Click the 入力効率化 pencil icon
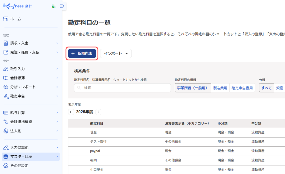The image size is (285, 174). pyautogui.click(x=6, y=148)
